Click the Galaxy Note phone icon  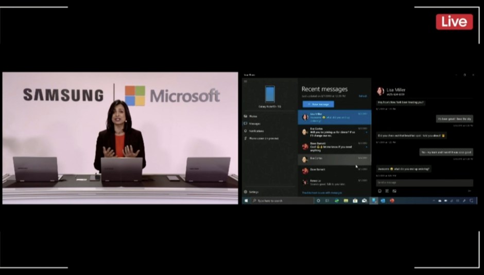[x=270, y=94]
